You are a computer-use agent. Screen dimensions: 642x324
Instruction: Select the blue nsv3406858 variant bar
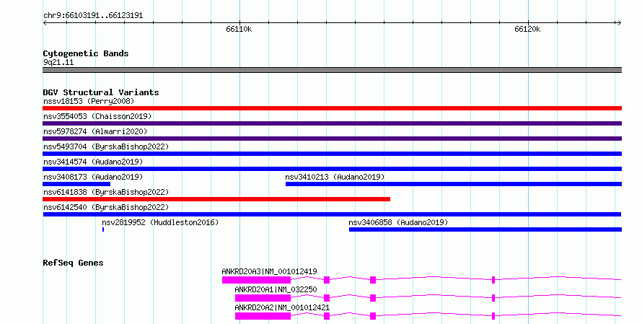pos(485,229)
